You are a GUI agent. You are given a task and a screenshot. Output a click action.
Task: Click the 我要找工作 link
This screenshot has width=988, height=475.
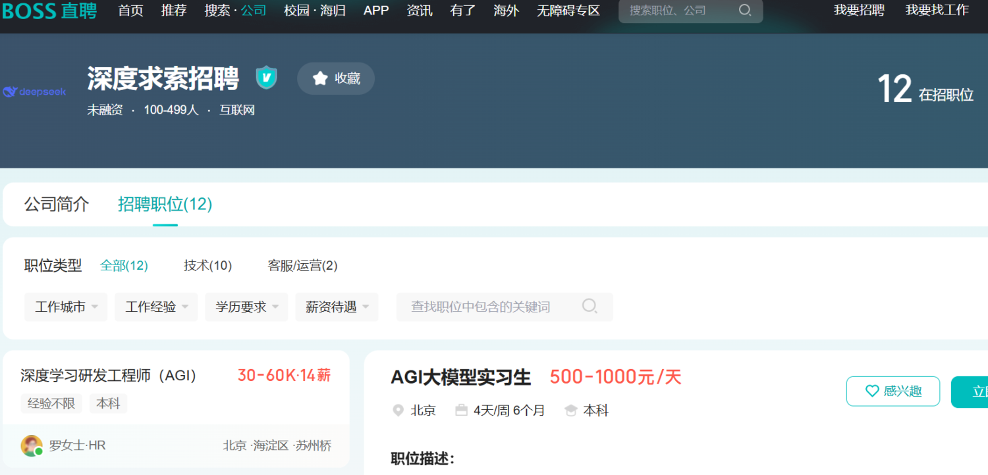pos(937,11)
